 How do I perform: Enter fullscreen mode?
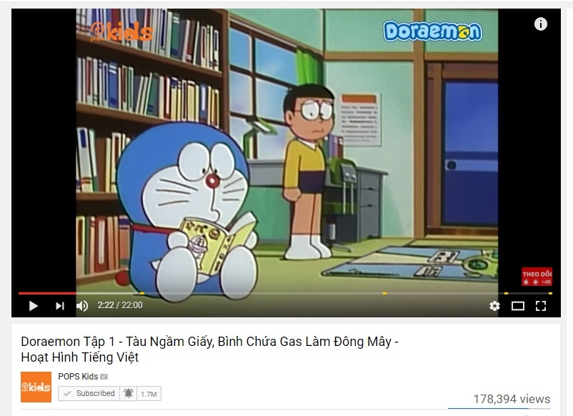tap(541, 306)
